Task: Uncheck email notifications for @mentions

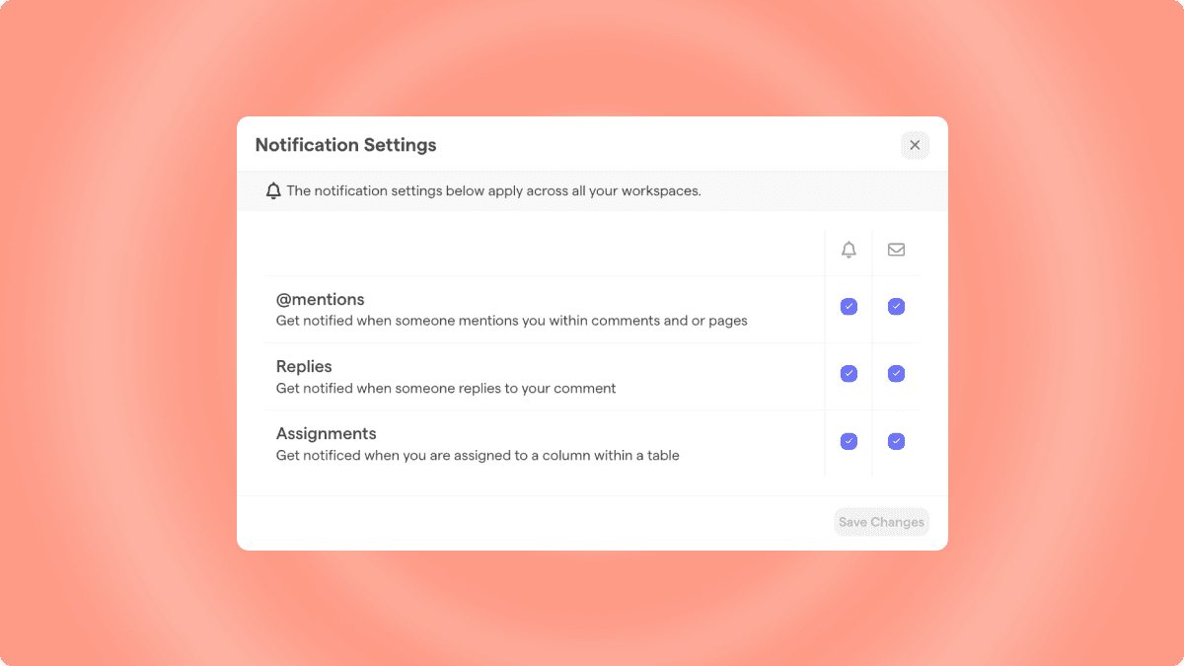Action: coord(896,307)
